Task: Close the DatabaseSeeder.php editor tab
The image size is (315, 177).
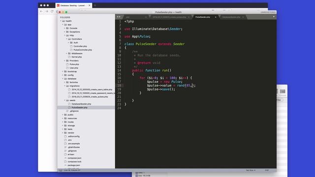Action: pos(243,17)
